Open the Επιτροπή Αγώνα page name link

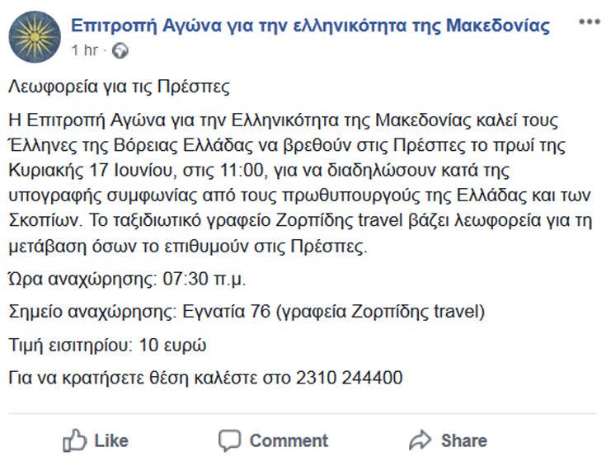(x=310, y=26)
